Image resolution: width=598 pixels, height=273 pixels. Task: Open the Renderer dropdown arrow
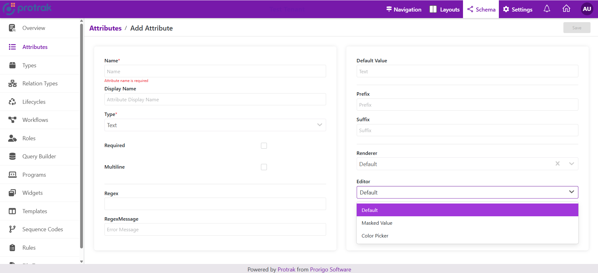[571, 164]
